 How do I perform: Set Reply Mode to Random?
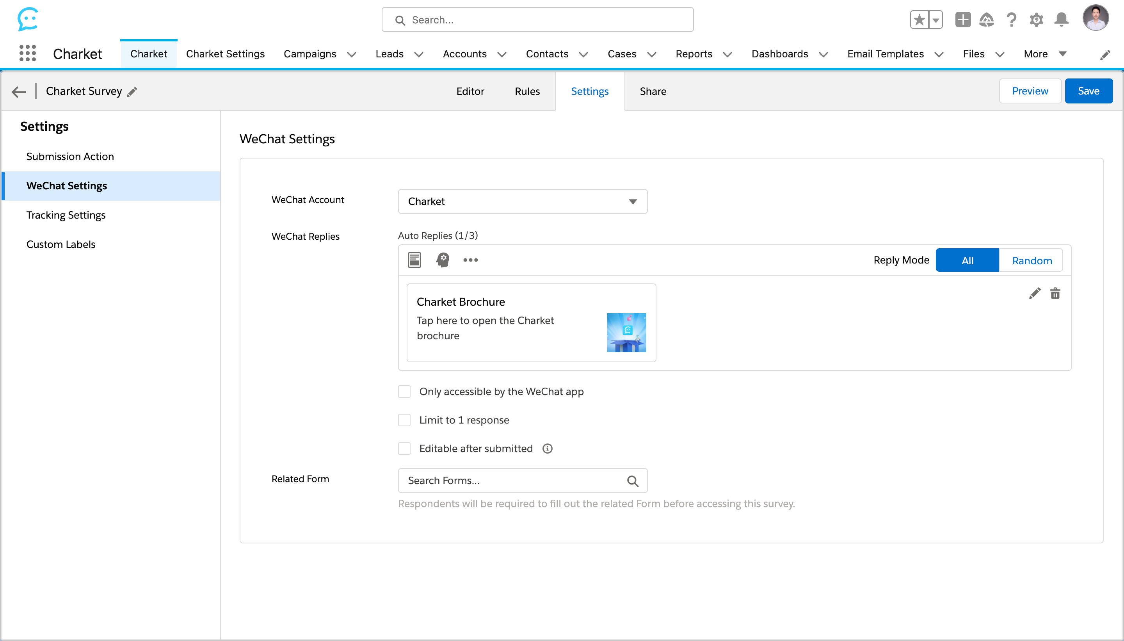pyautogui.click(x=1031, y=260)
